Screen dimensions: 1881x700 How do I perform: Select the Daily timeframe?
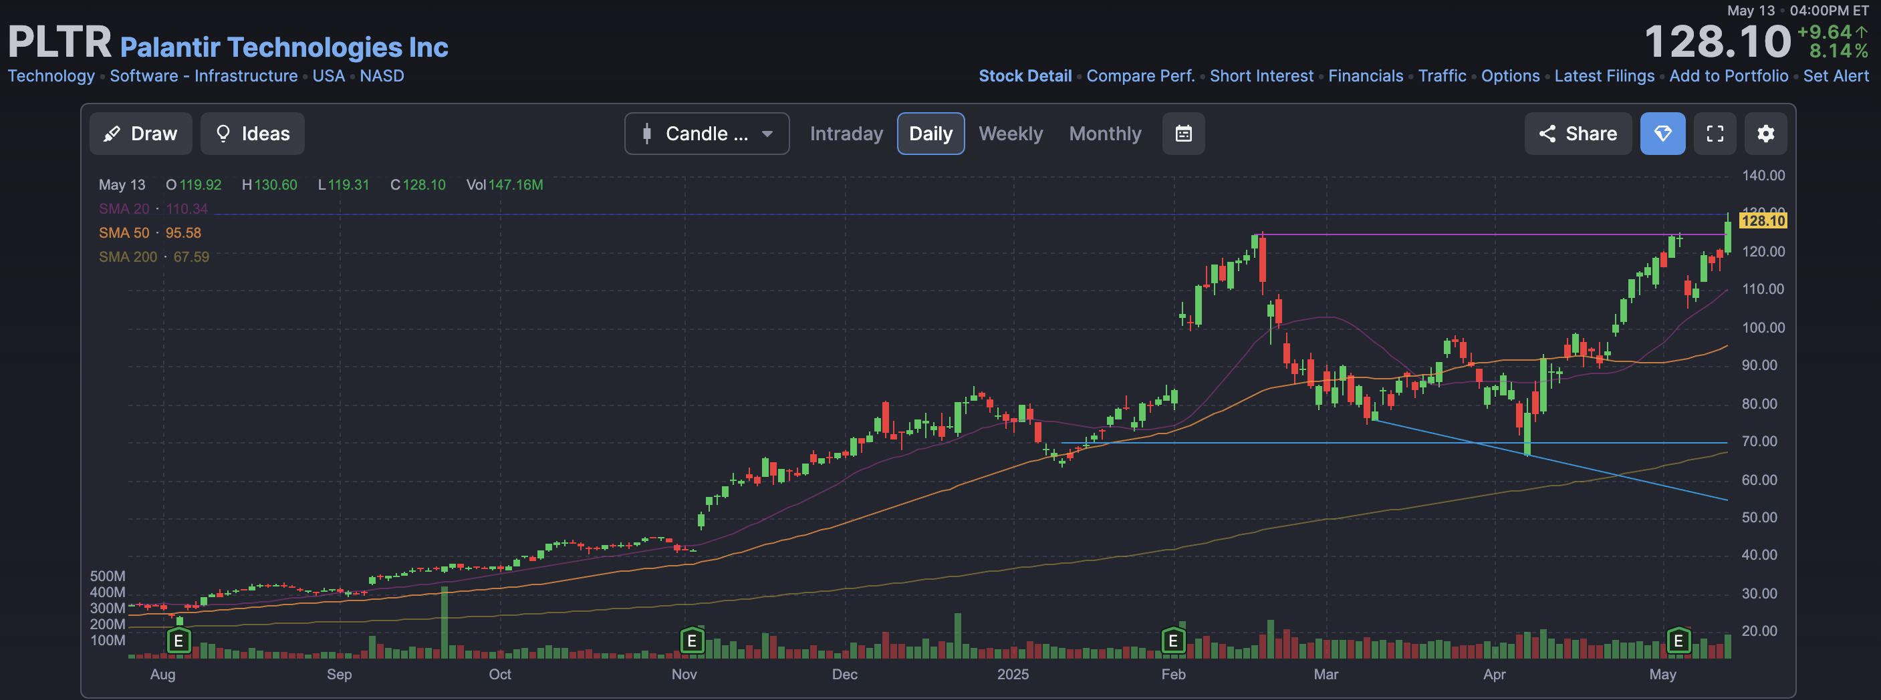click(x=931, y=134)
